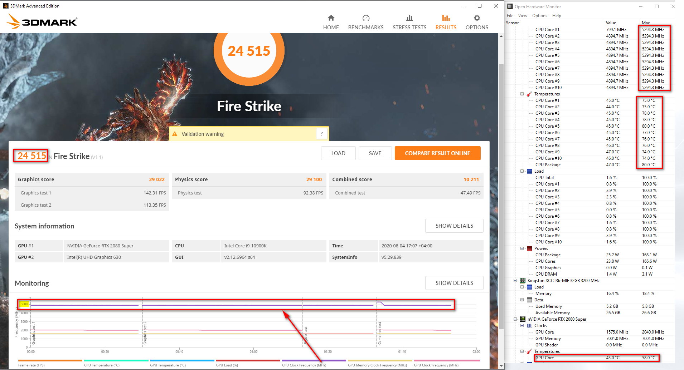Open the Options menu in Open Hardware Monitor
This screenshot has height=370, width=684.
pos(540,16)
